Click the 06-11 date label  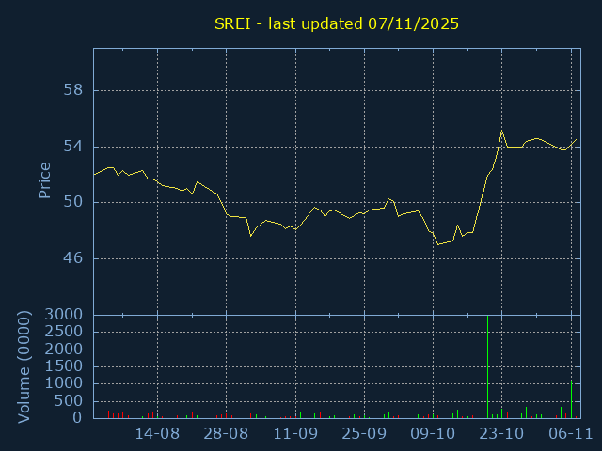point(570,434)
